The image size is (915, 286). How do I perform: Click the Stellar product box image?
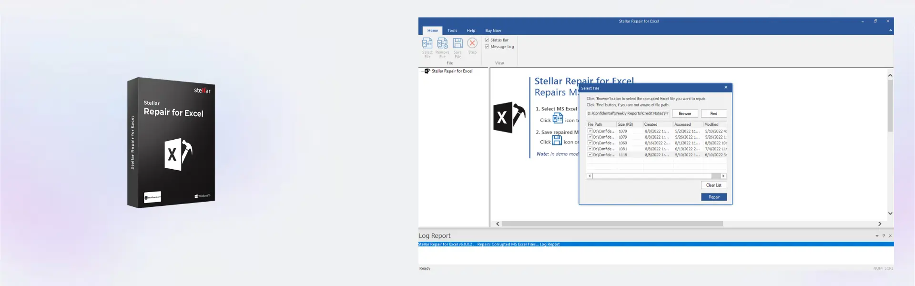coord(171,143)
